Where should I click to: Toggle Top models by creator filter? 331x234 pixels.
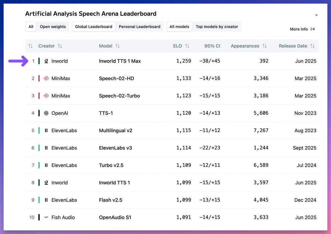[217, 27]
